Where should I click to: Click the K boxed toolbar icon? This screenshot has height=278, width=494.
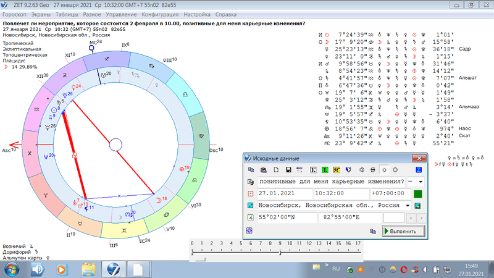[313, 169]
